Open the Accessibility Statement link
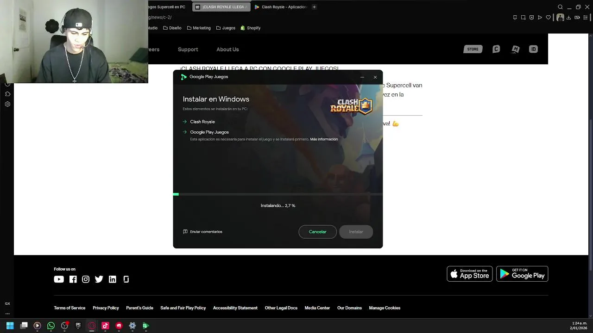The width and height of the screenshot is (593, 333). (235, 308)
